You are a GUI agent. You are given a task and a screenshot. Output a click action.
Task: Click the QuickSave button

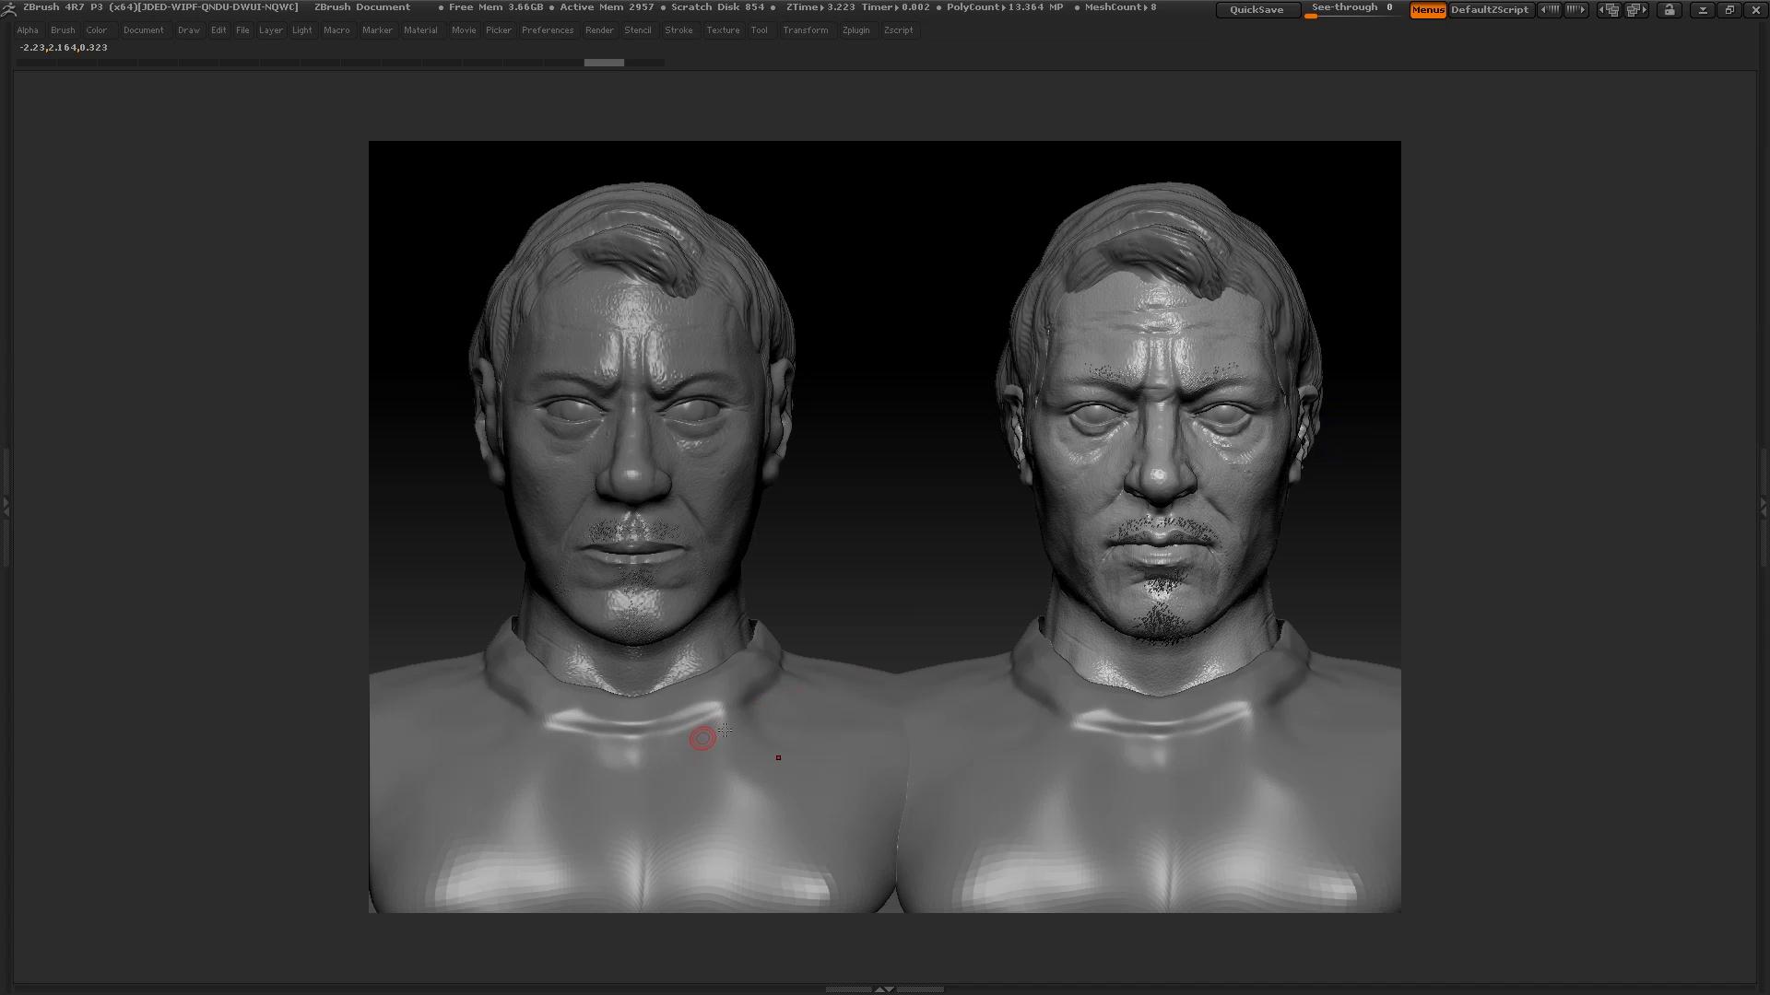tap(1257, 10)
